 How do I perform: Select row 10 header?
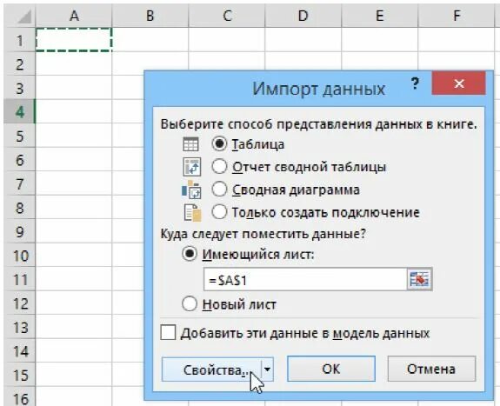[20, 256]
